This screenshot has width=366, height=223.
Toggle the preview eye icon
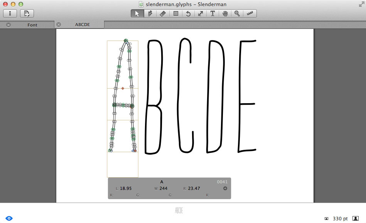[x=9, y=218]
